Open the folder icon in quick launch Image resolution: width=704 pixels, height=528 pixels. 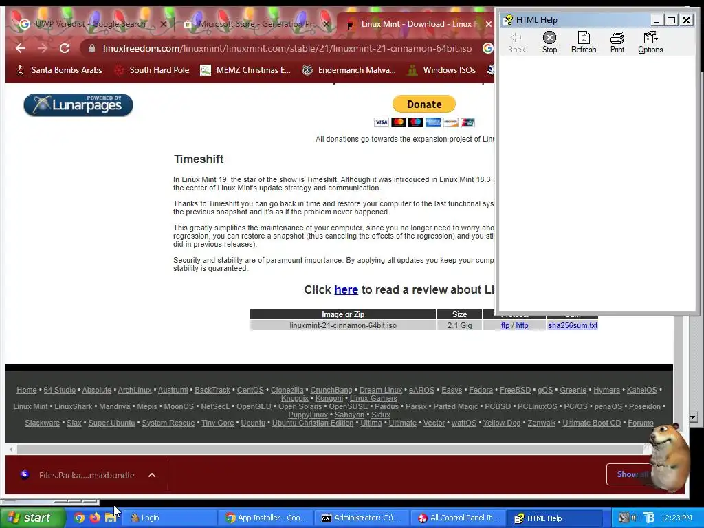click(111, 518)
